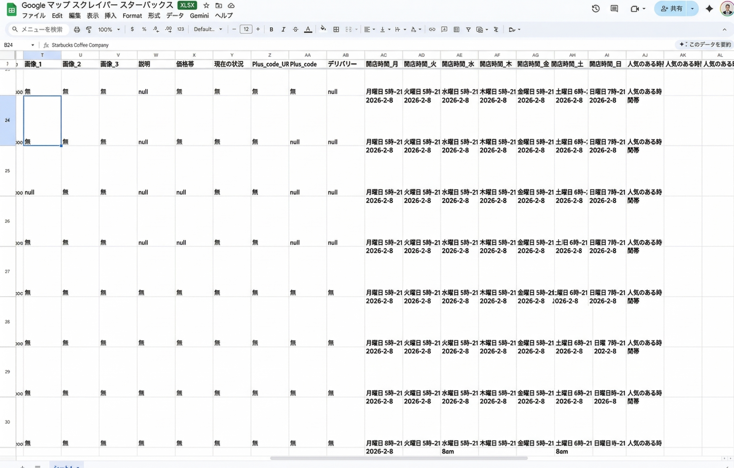
Task: Toggle strikethrough formatting
Action: pyautogui.click(x=295, y=30)
